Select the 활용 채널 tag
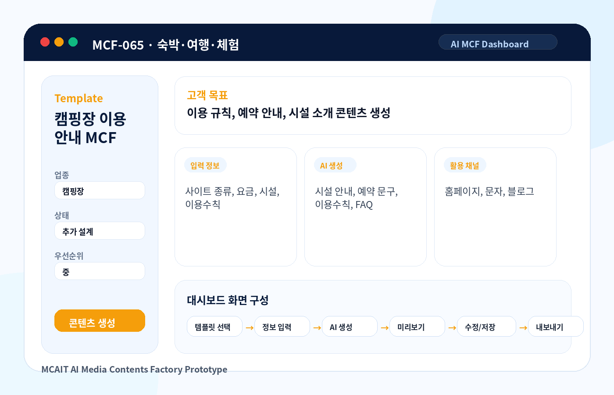This screenshot has width=614, height=395. click(465, 165)
